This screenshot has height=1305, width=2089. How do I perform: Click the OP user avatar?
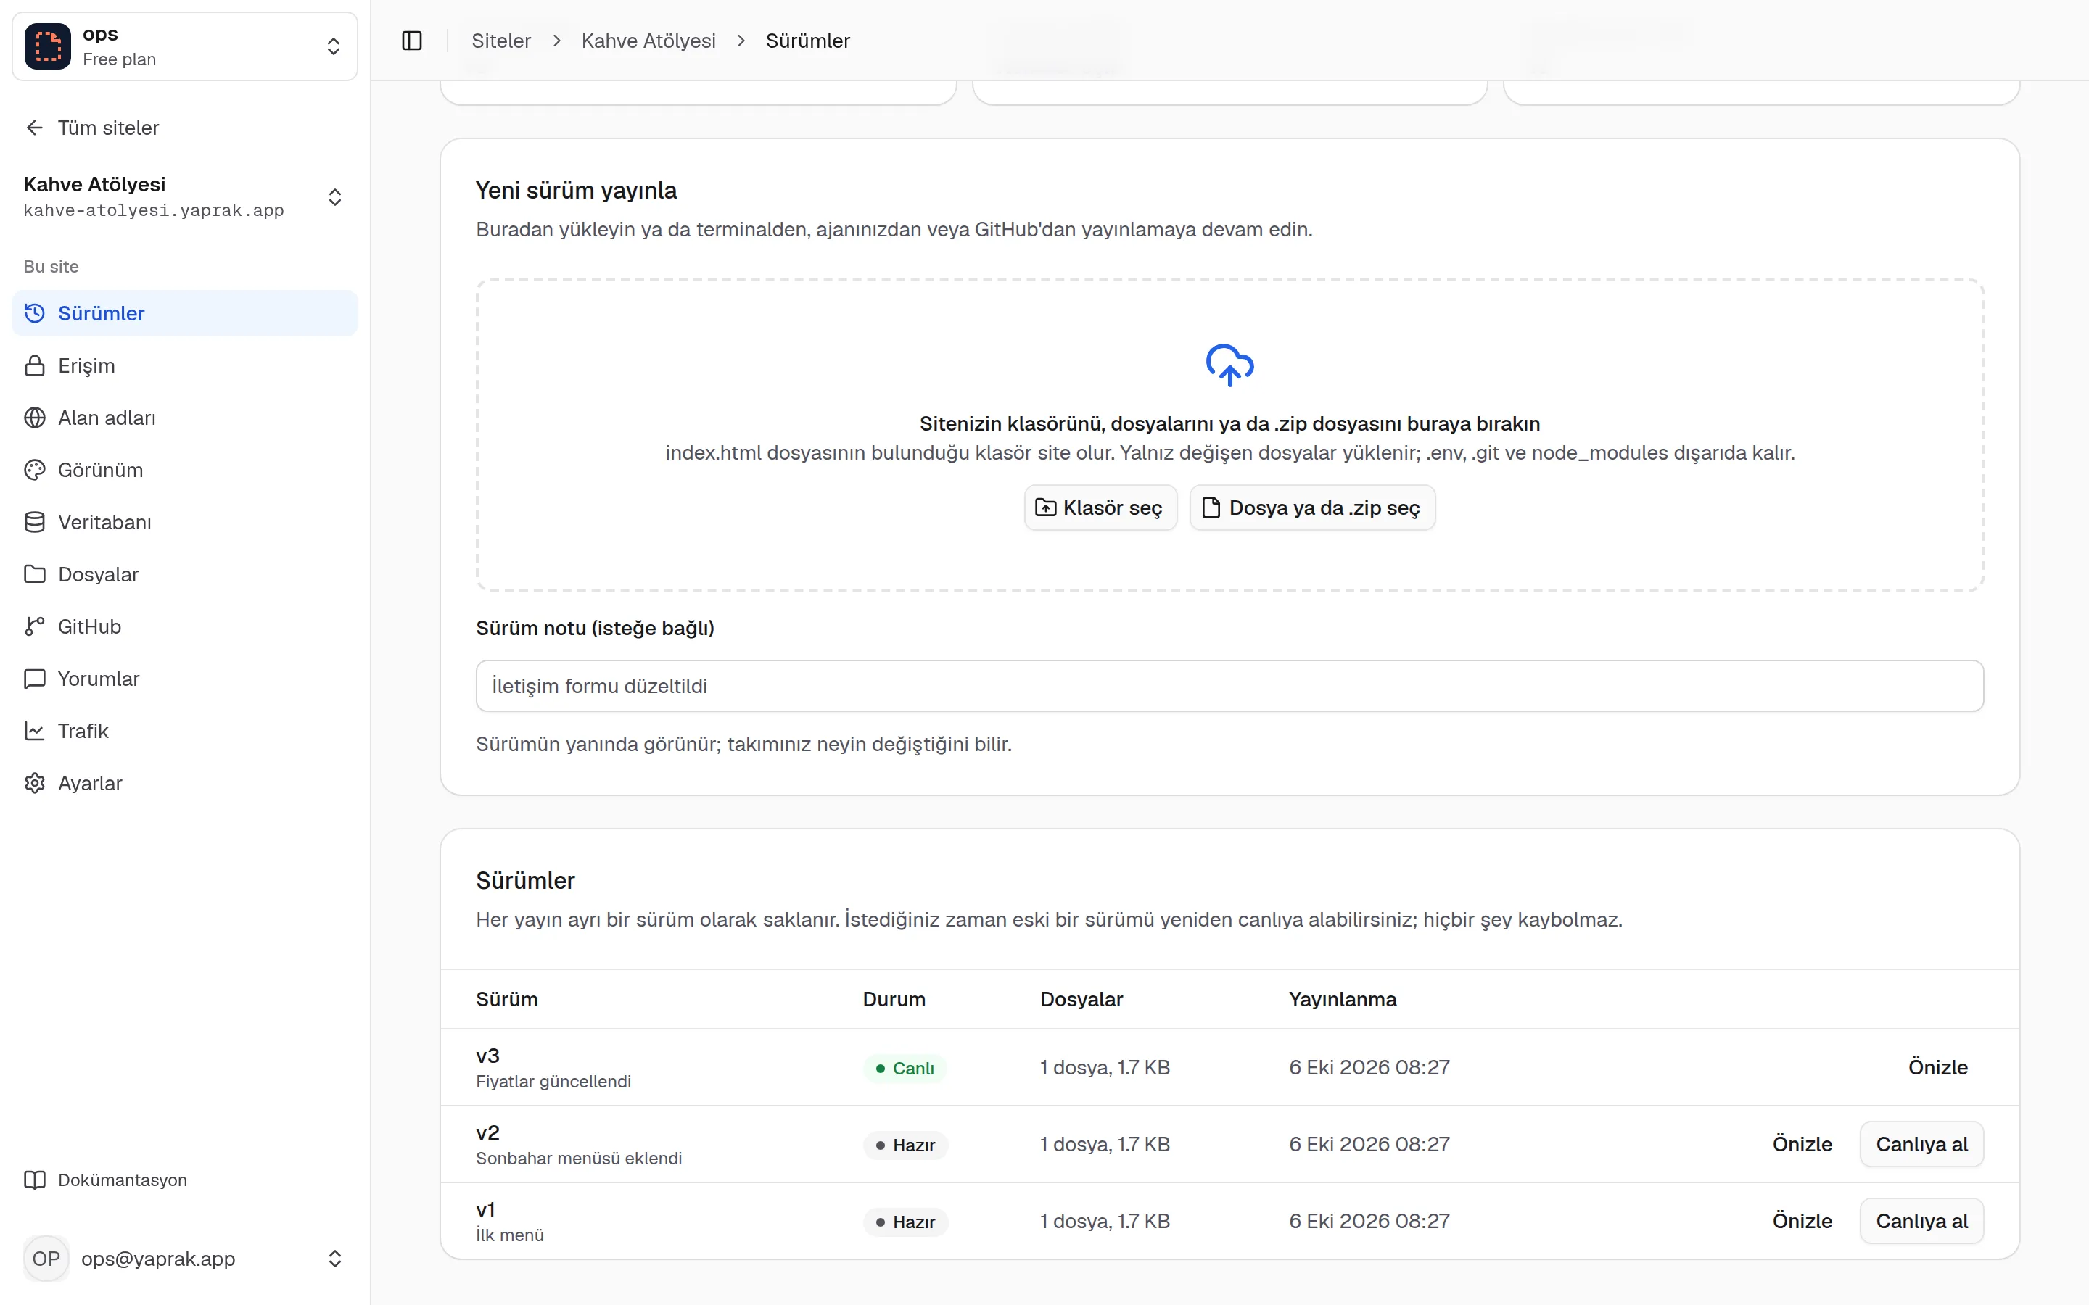[46, 1259]
